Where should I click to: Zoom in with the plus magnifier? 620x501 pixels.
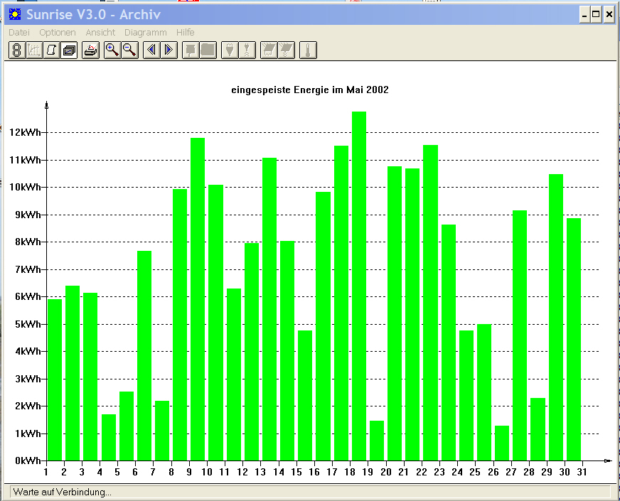[x=112, y=50]
